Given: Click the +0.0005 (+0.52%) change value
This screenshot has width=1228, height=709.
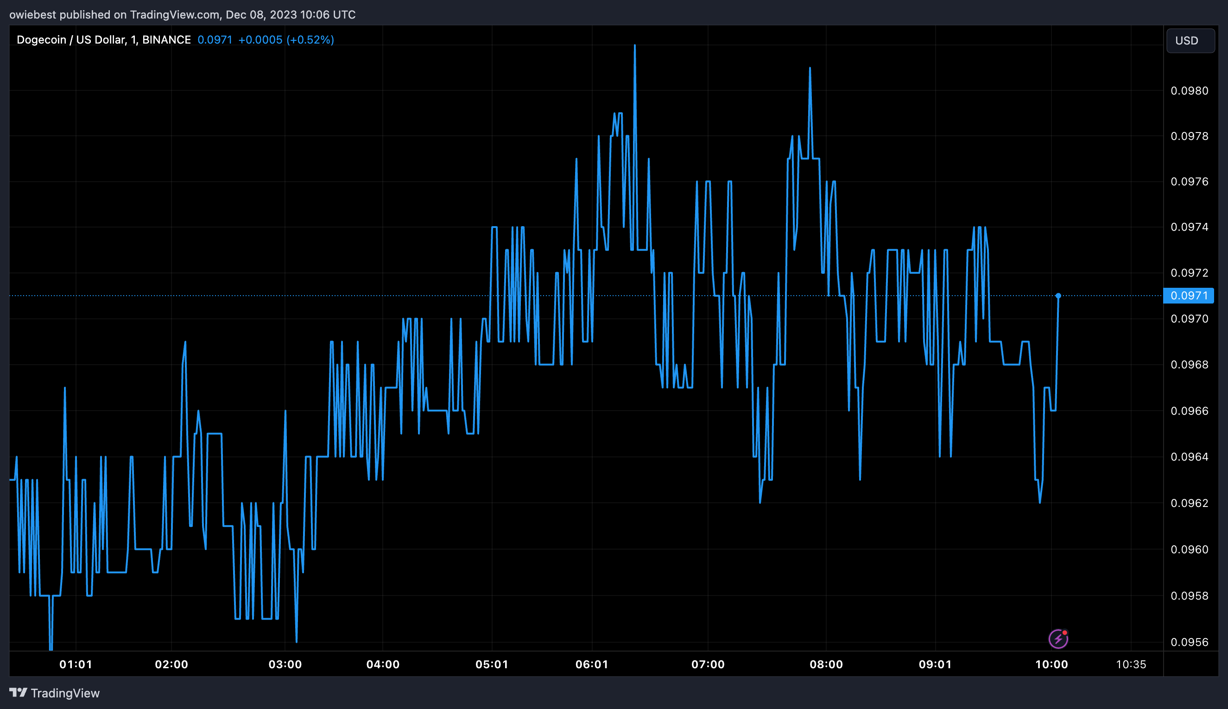Looking at the screenshot, I should coord(286,40).
